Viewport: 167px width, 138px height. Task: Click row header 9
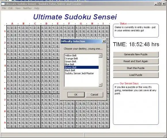coord(5,123)
